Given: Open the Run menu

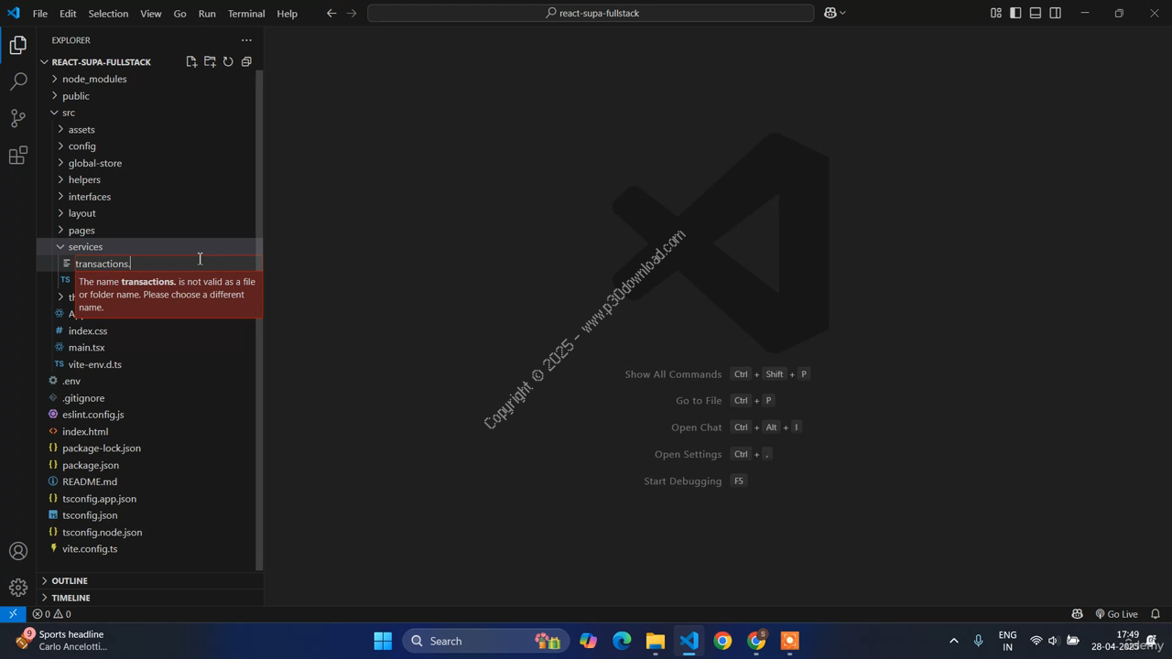Looking at the screenshot, I should [207, 14].
